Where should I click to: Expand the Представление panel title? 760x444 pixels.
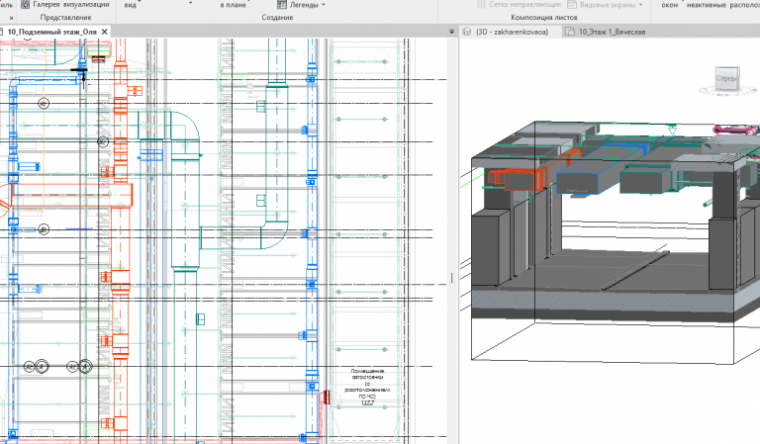click(x=65, y=18)
